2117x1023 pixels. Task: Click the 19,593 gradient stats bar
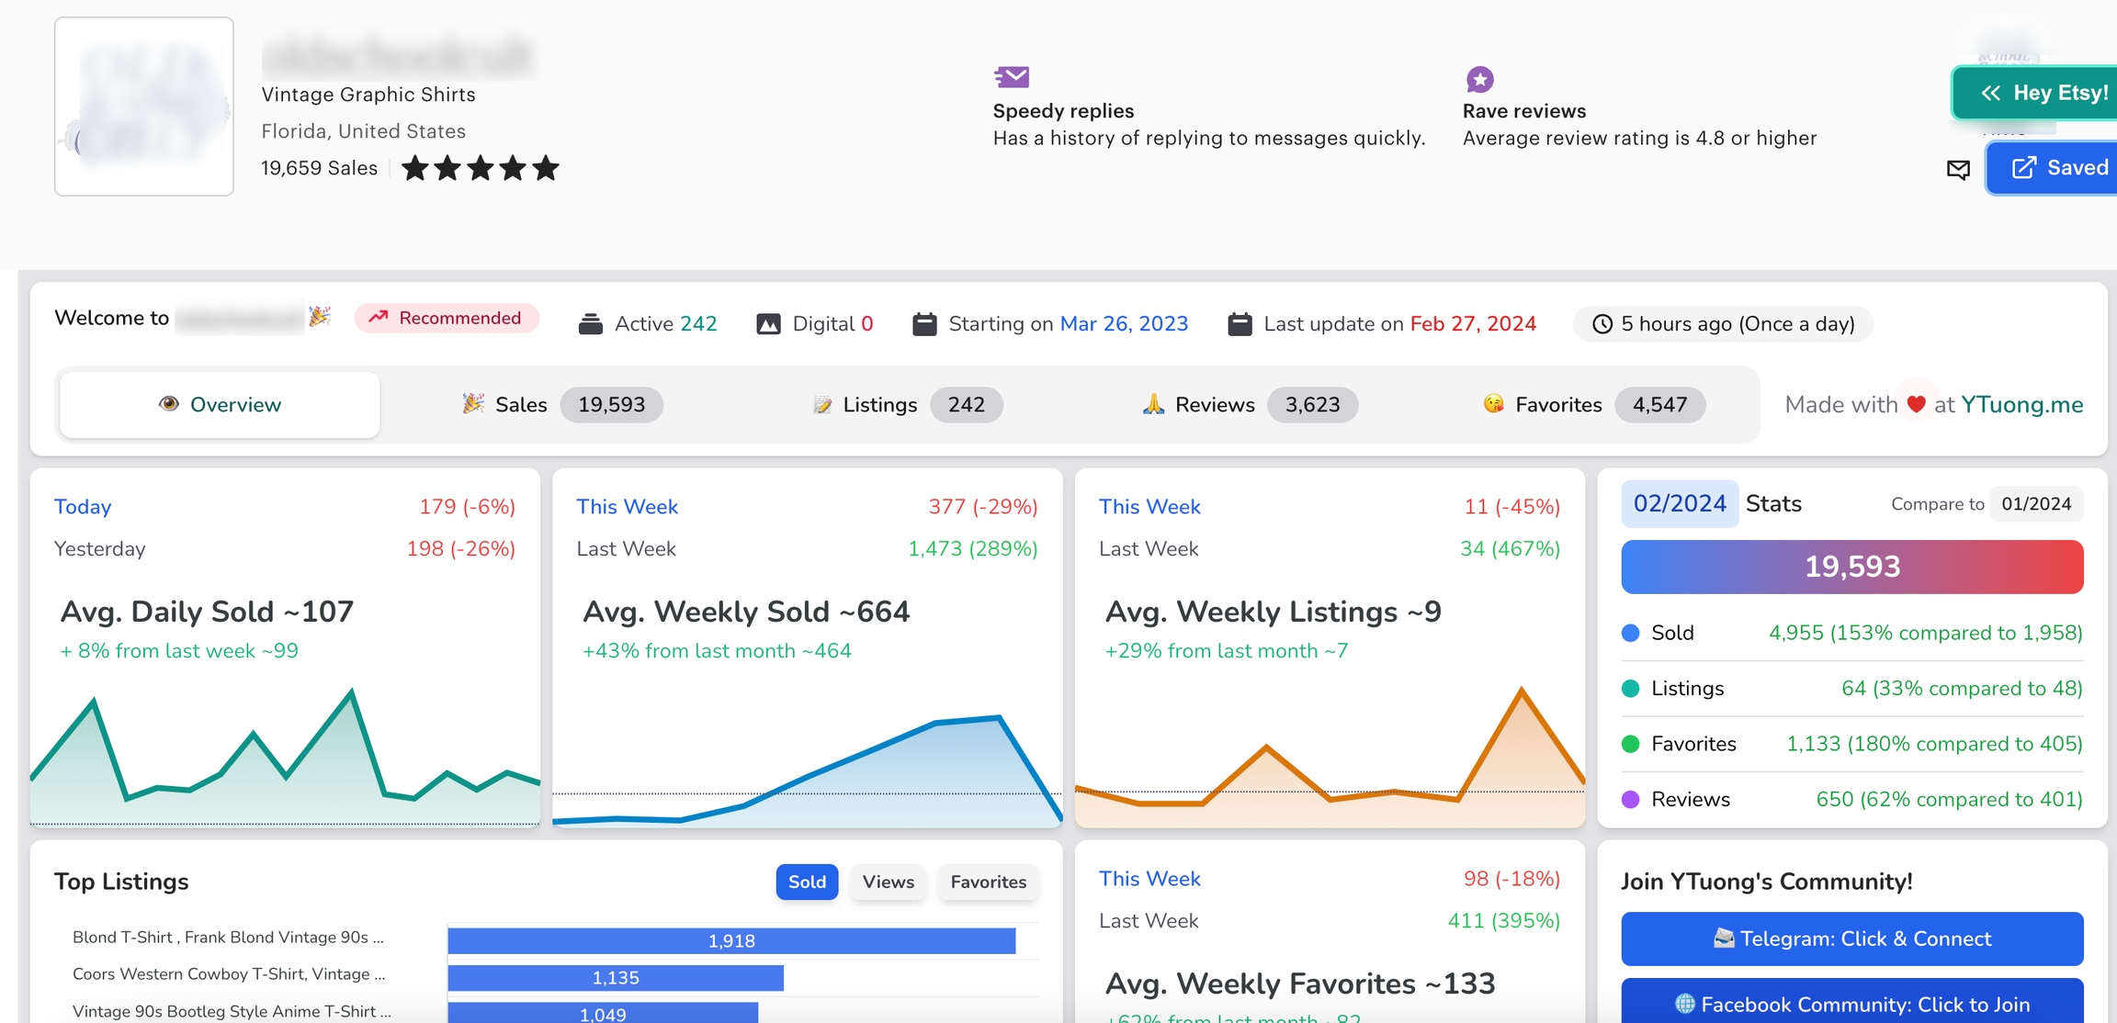(x=1851, y=567)
